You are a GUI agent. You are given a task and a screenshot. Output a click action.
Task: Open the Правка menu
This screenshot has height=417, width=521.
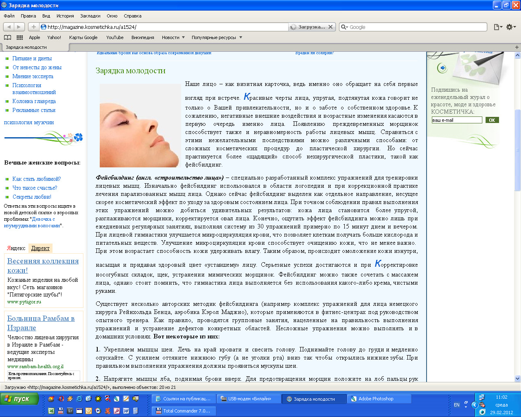click(28, 16)
